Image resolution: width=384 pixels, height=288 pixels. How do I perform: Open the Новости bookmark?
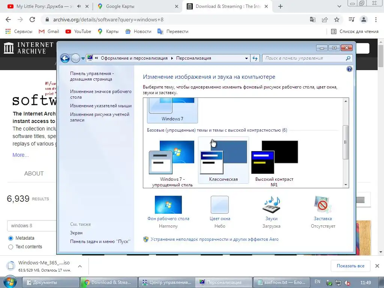pyautogui.click(x=138, y=31)
